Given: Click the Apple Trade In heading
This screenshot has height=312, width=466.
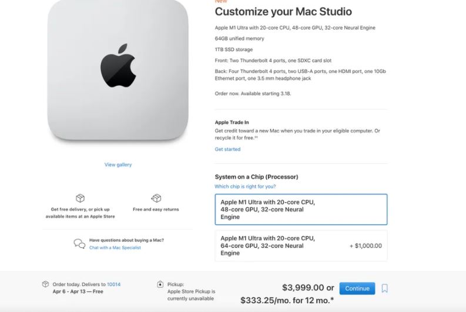Looking at the screenshot, I should coord(232,122).
